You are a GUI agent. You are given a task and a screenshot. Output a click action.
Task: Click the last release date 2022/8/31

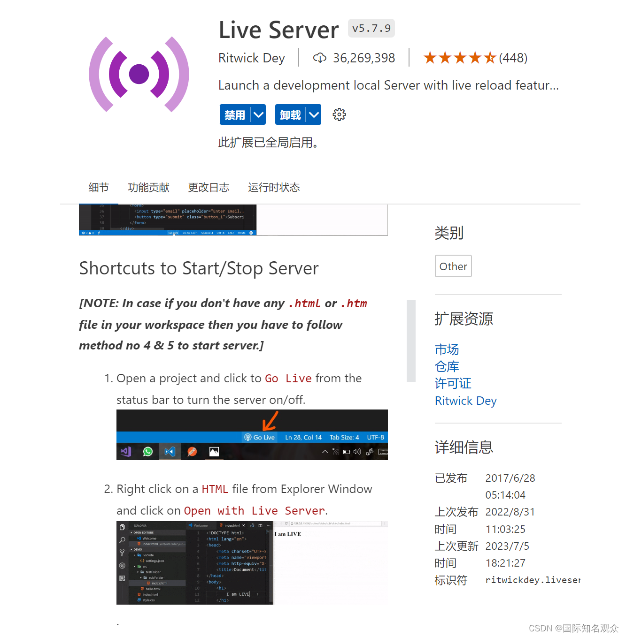tap(510, 512)
